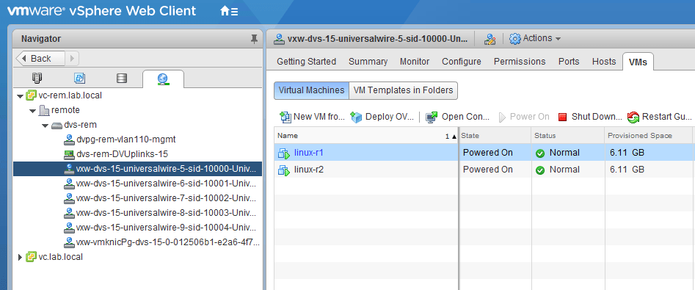Open the Permissions tab
Viewport: 695px width, 290px height.
pyautogui.click(x=520, y=62)
